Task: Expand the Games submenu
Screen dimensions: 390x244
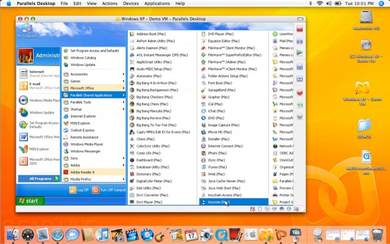Action: click(x=94, y=81)
